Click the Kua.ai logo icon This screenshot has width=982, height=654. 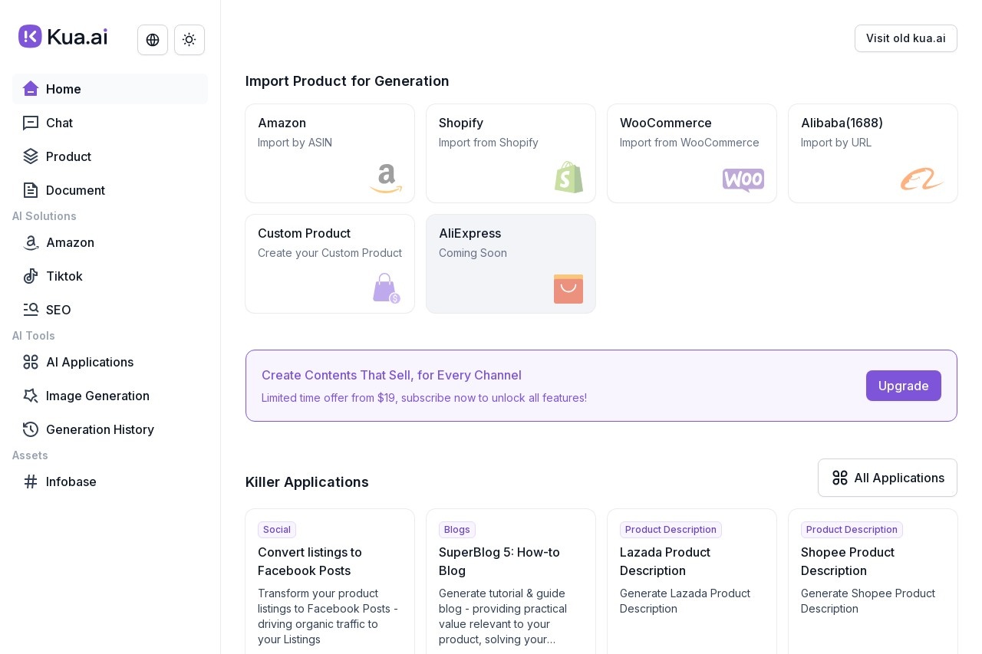point(30,36)
